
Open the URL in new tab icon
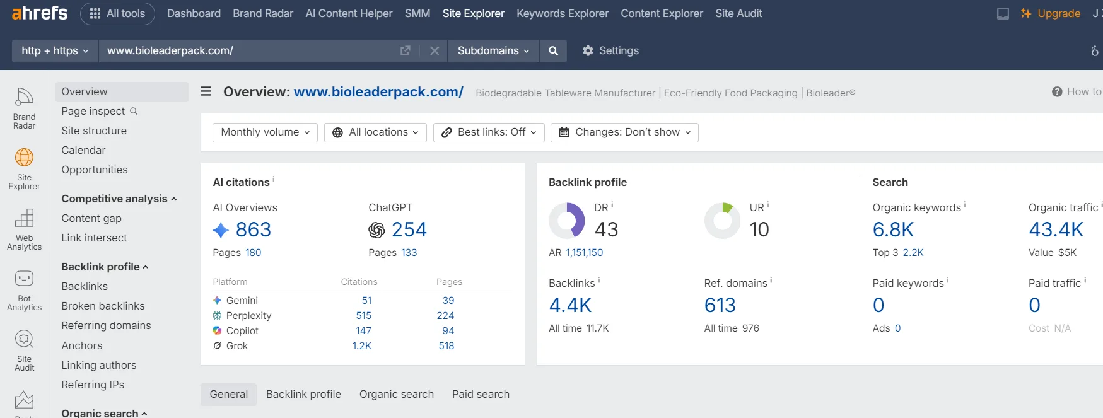click(406, 50)
